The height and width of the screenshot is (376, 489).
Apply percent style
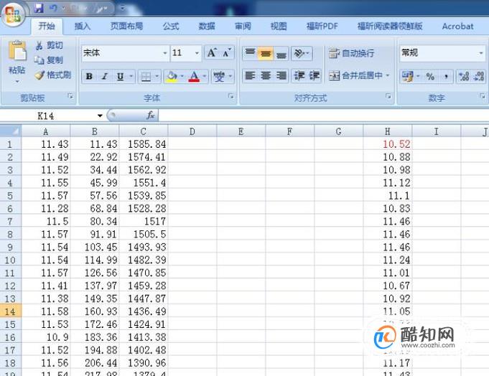(x=430, y=76)
